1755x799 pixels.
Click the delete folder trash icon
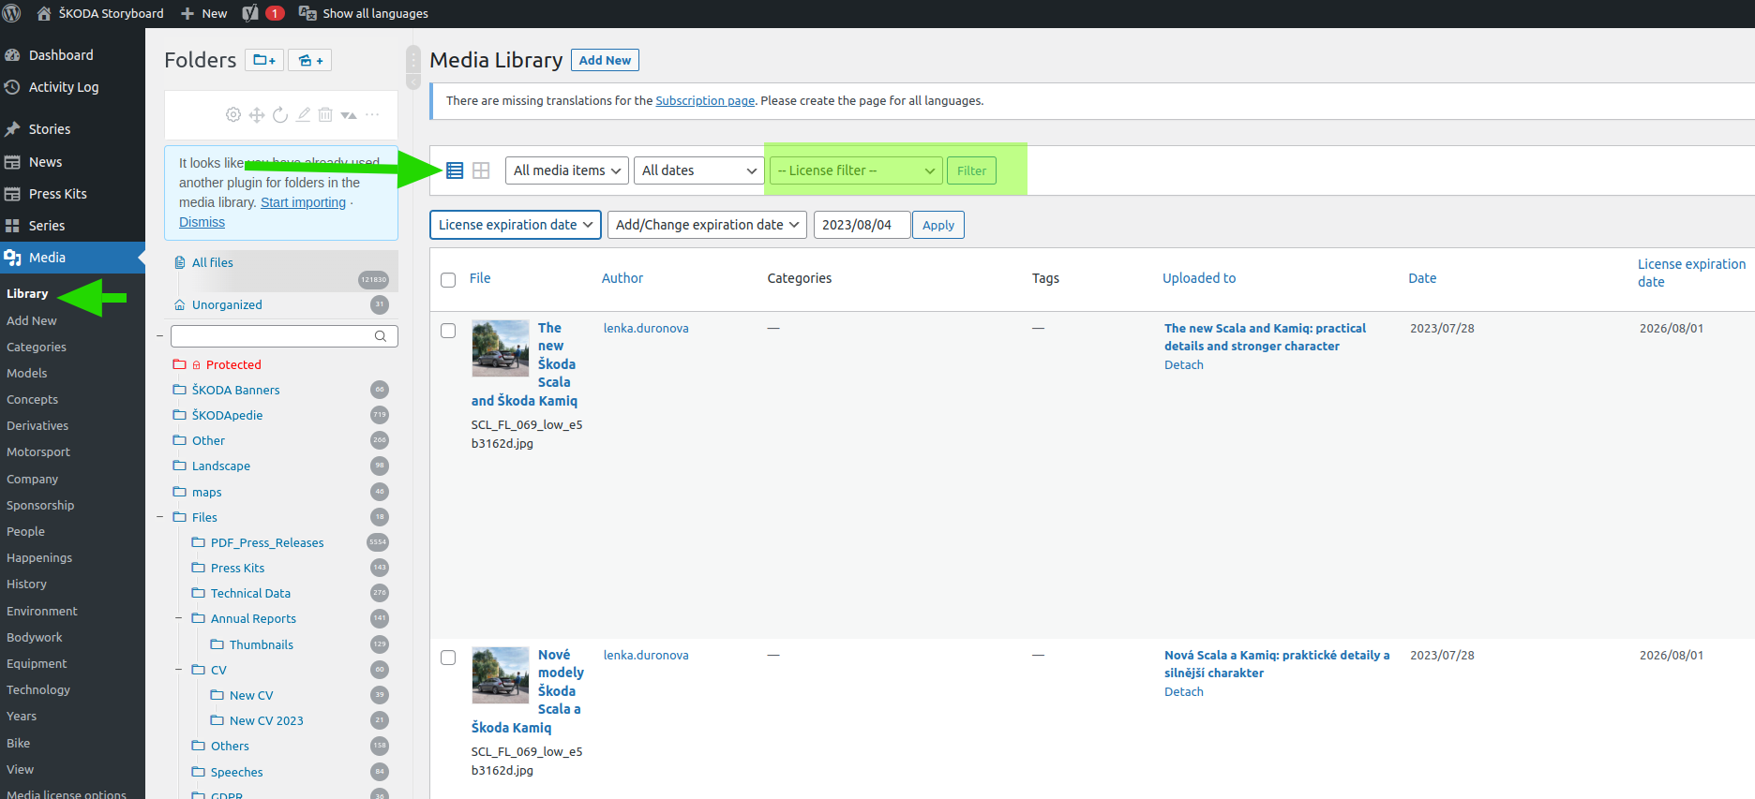[x=325, y=114]
